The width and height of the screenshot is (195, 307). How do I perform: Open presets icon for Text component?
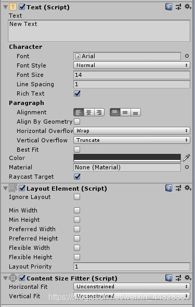point(178,7)
